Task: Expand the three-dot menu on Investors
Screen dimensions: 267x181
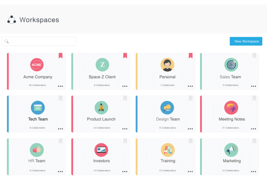Action: pos(125,171)
